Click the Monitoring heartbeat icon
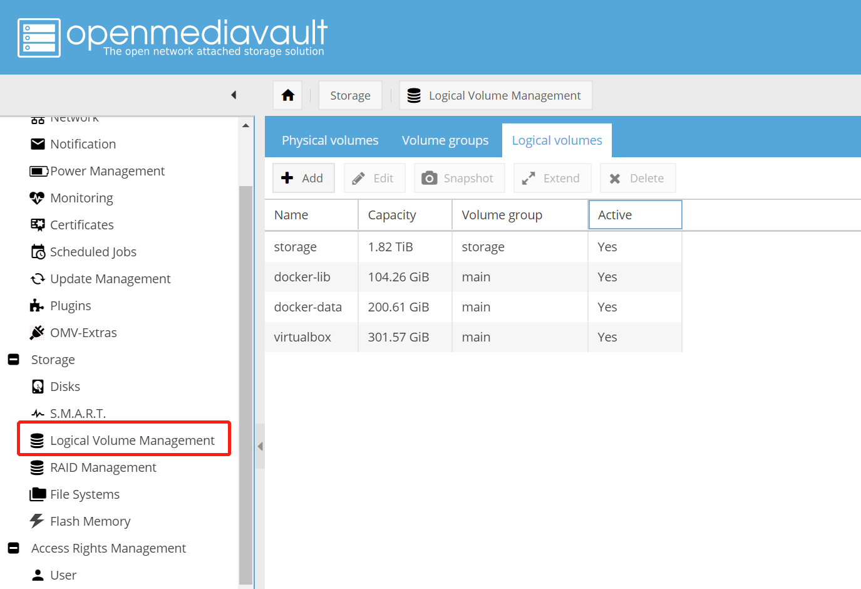The image size is (861, 589). [37, 198]
